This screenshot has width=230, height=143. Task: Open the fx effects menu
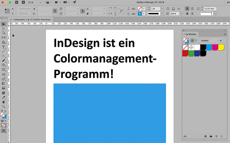pyautogui.click(x=179, y=9)
